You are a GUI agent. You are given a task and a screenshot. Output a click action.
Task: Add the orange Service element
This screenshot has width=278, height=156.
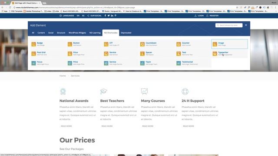120,54
